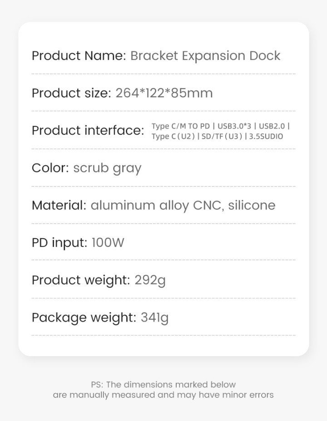Screen dimensions: 327x421
Task: Click the Package weight label
Action: 84,318
